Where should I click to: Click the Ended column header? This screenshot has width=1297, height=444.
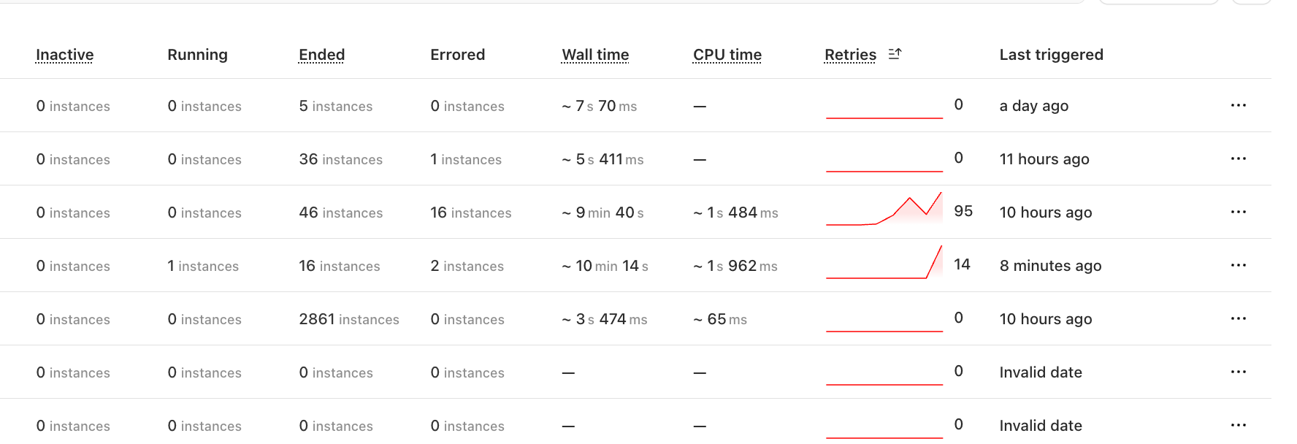[x=321, y=55]
